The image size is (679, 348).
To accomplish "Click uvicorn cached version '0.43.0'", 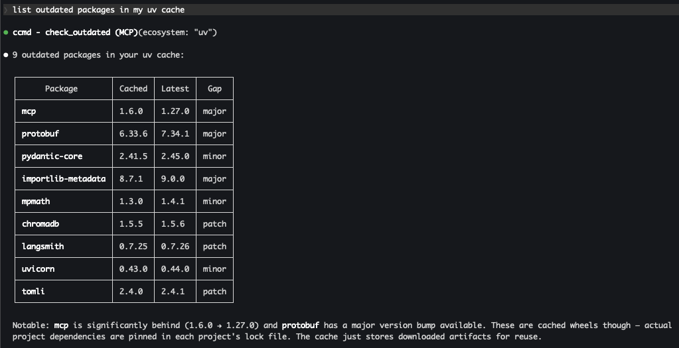I will 133,268.
